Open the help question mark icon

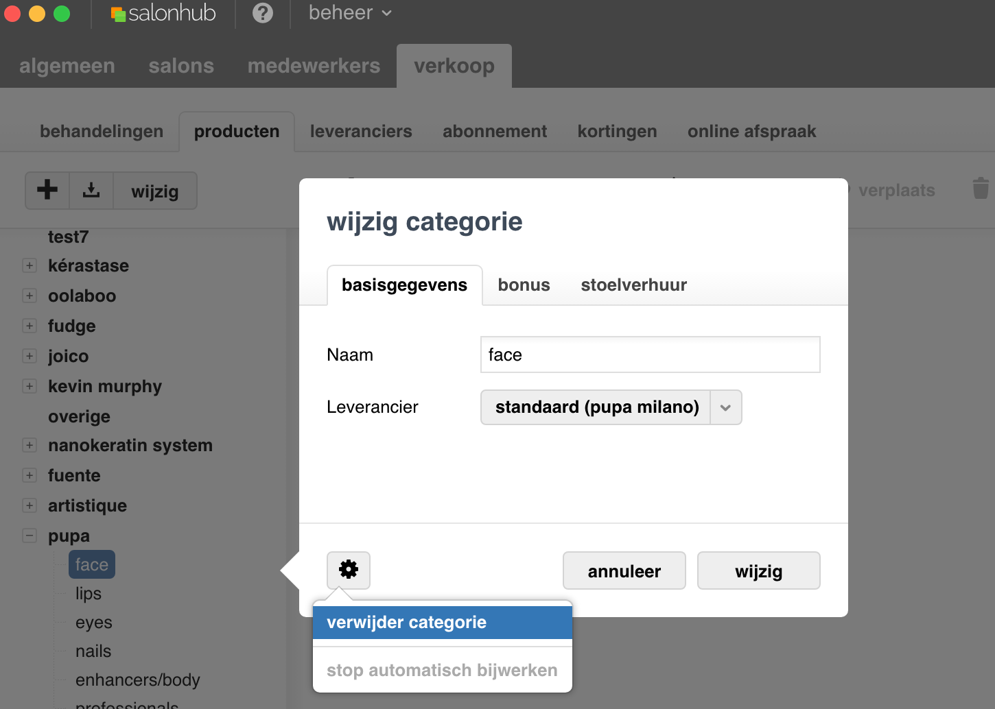click(x=262, y=13)
